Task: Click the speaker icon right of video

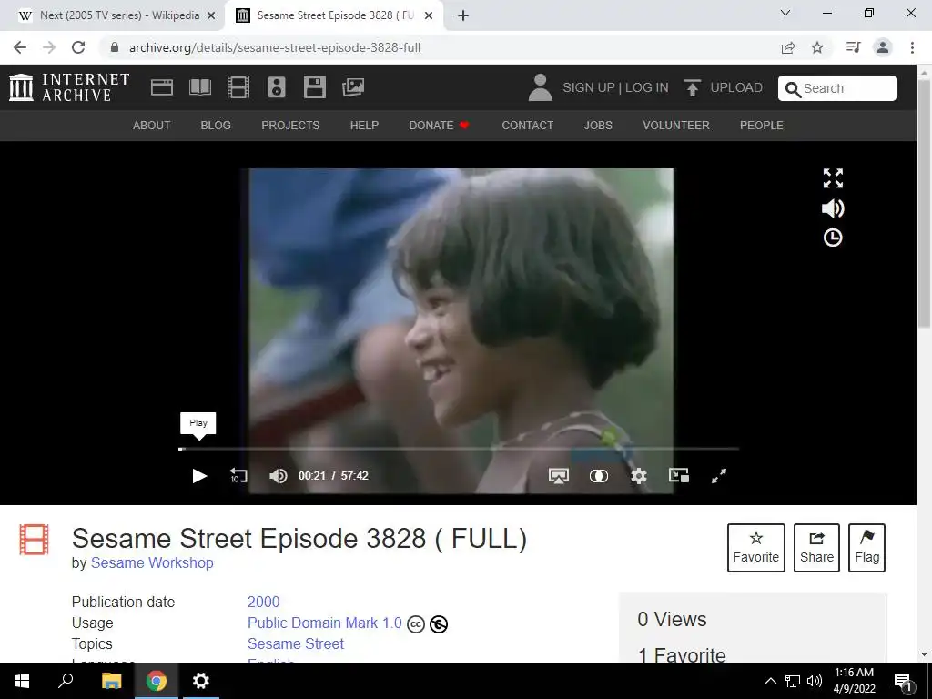Action: 833,208
